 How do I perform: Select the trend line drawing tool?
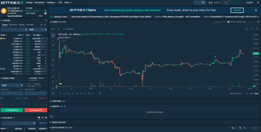click(53, 40)
